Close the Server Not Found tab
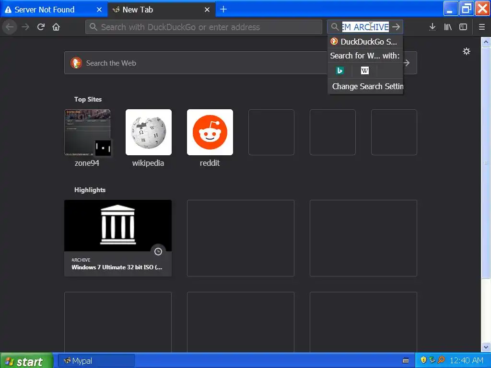Image resolution: width=491 pixels, height=368 pixels. pos(99,10)
